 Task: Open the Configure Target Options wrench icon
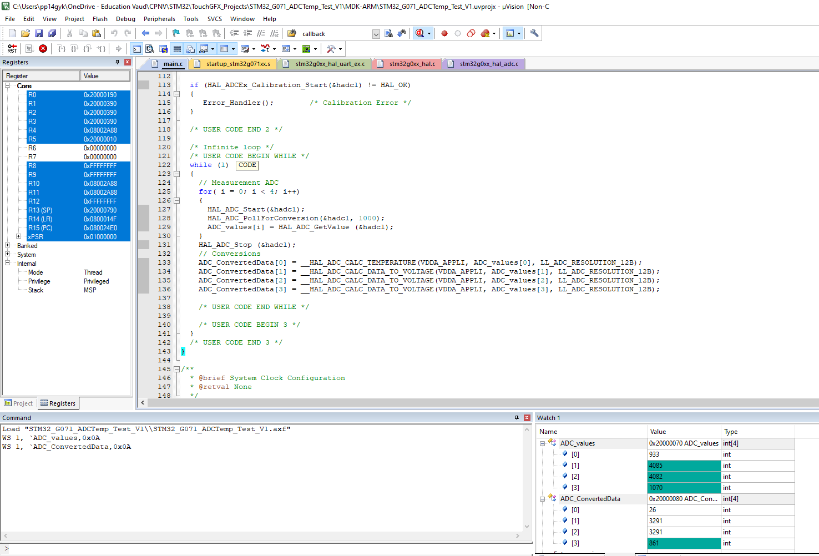pyautogui.click(x=534, y=33)
